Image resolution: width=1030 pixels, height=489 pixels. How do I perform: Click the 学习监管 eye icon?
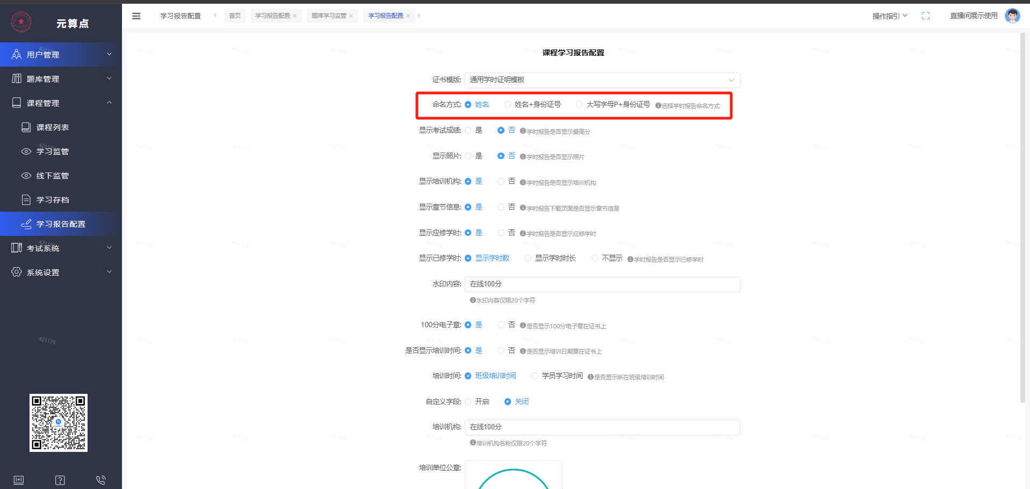coord(26,151)
